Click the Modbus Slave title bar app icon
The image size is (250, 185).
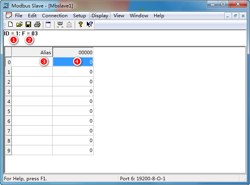point(6,5)
